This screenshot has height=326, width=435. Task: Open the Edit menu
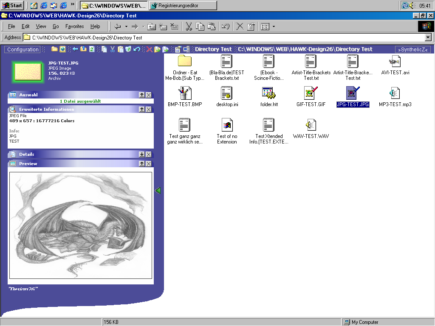(25, 27)
